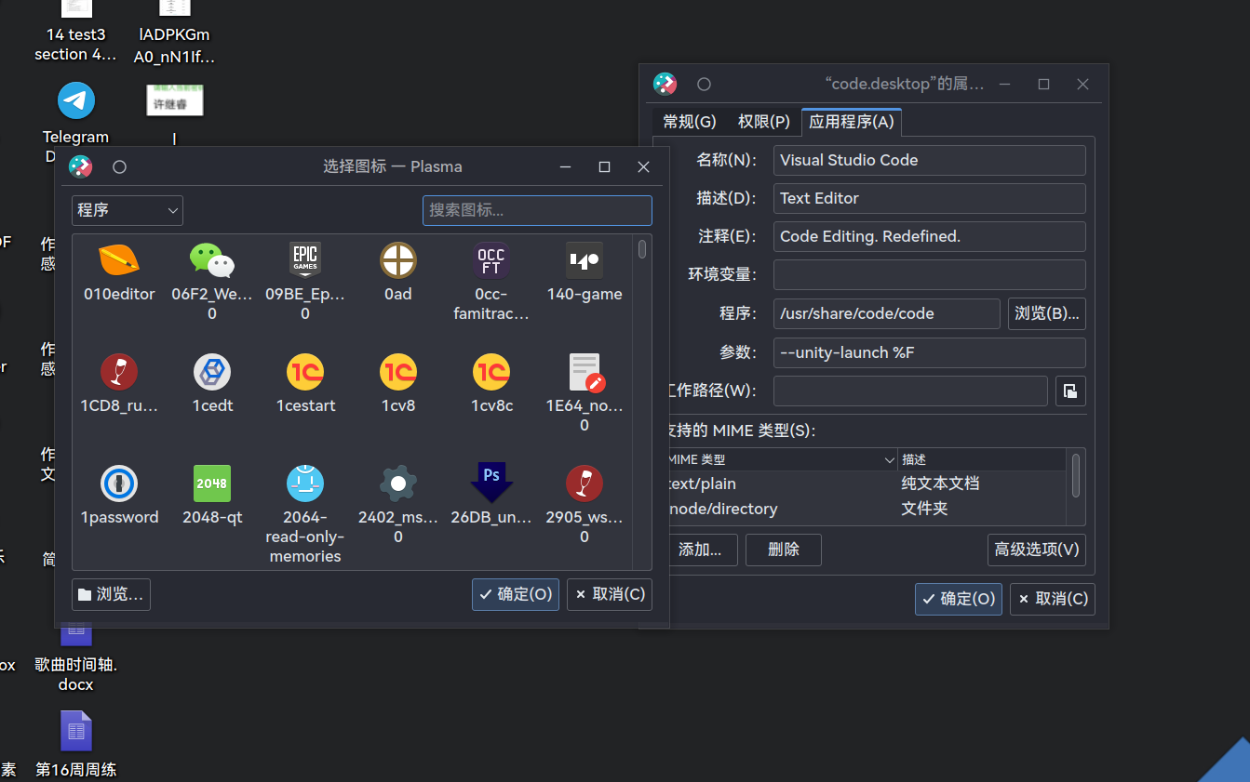1250x782 pixels.
Task: Click the 参数 field --unity-launch %F
Action: (930, 352)
